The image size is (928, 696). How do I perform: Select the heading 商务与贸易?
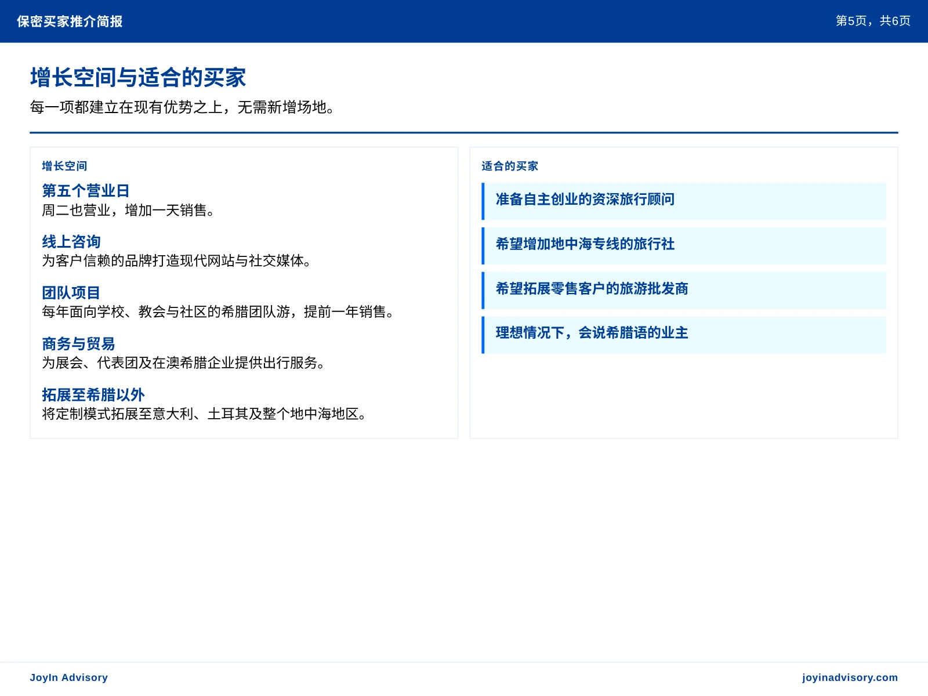tap(78, 343)
